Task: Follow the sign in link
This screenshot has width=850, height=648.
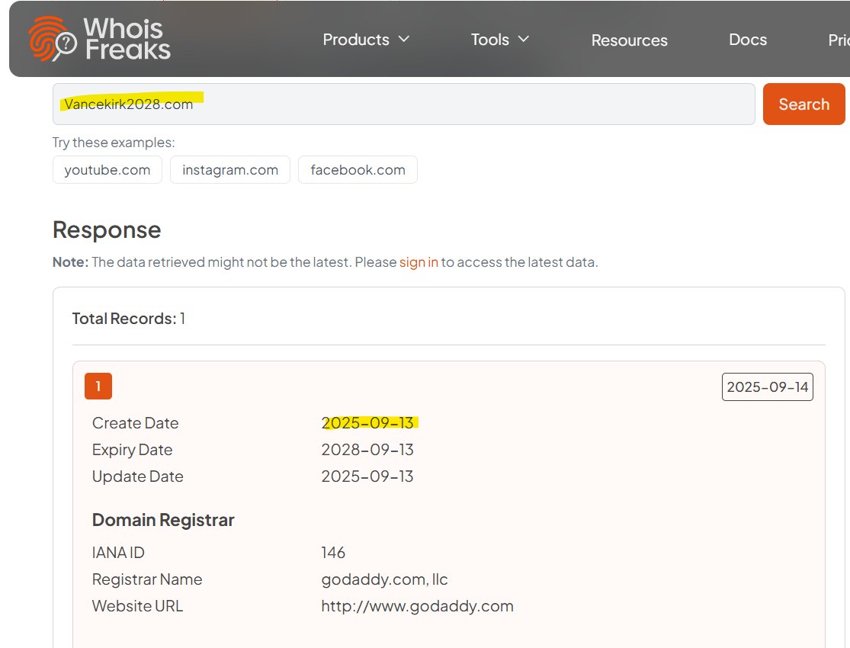Action: pos(419,262)
